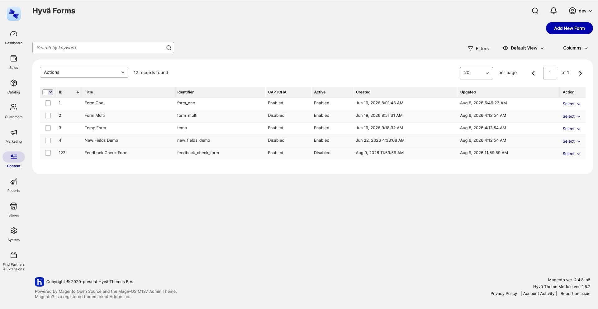This screenshot has width=598, height=309.
Task: Click Updated date Aug 6, 2026 6:49:23 AM
Action: tap(483, 103)
